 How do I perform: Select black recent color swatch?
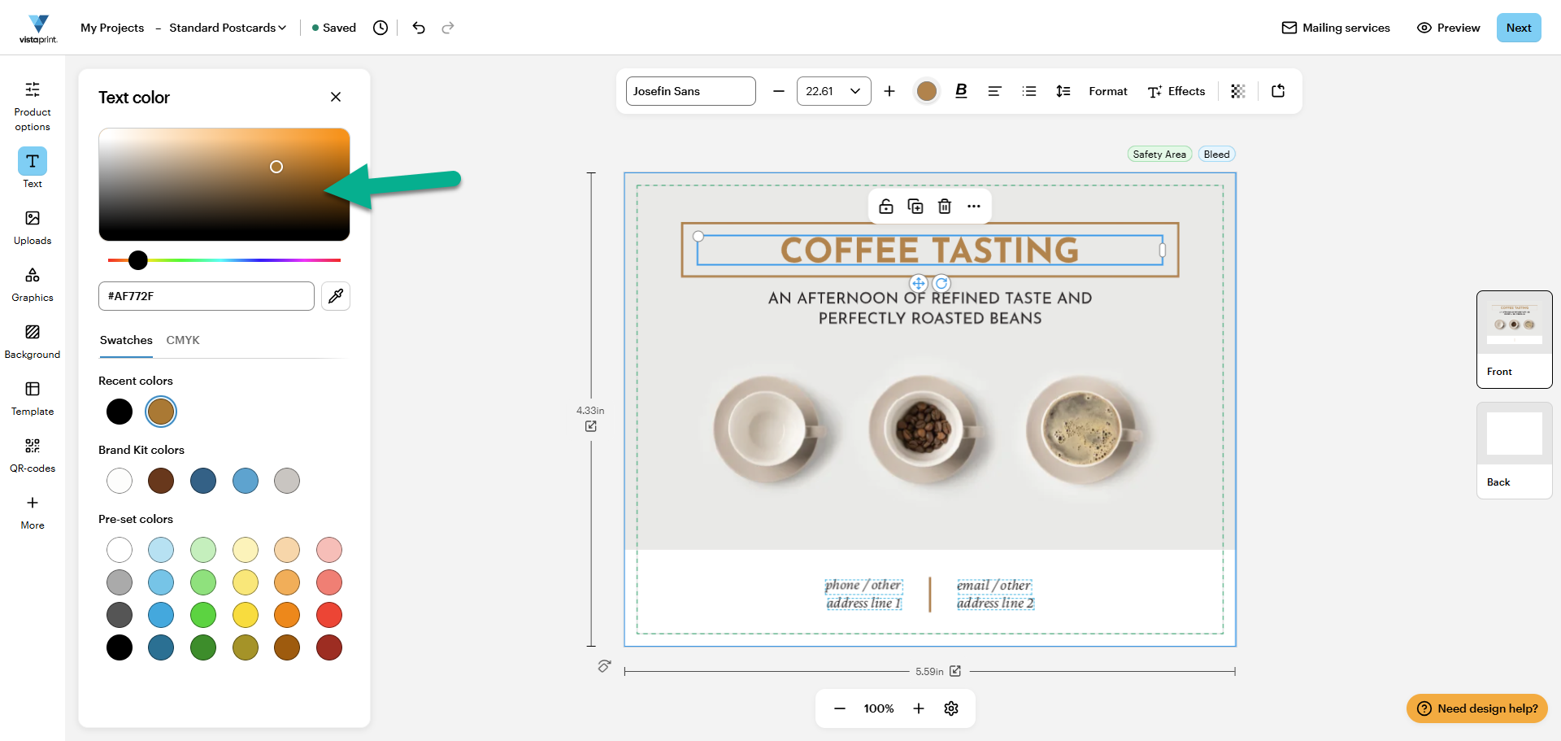tap(120, 412)
